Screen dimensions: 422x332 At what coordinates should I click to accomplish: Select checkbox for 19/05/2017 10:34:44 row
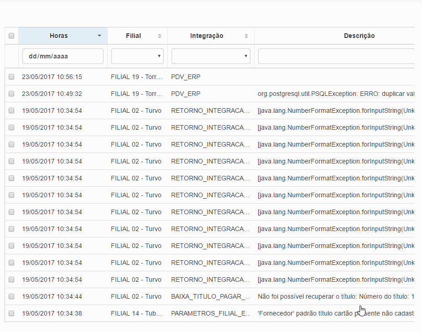point(11,297)
